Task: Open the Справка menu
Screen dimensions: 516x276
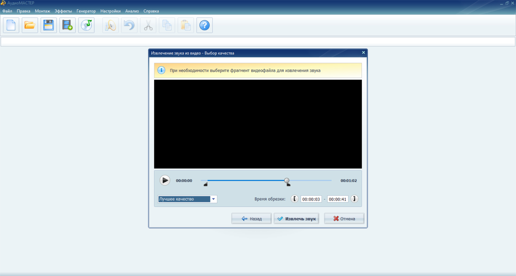Action: (x=151, y=11)
